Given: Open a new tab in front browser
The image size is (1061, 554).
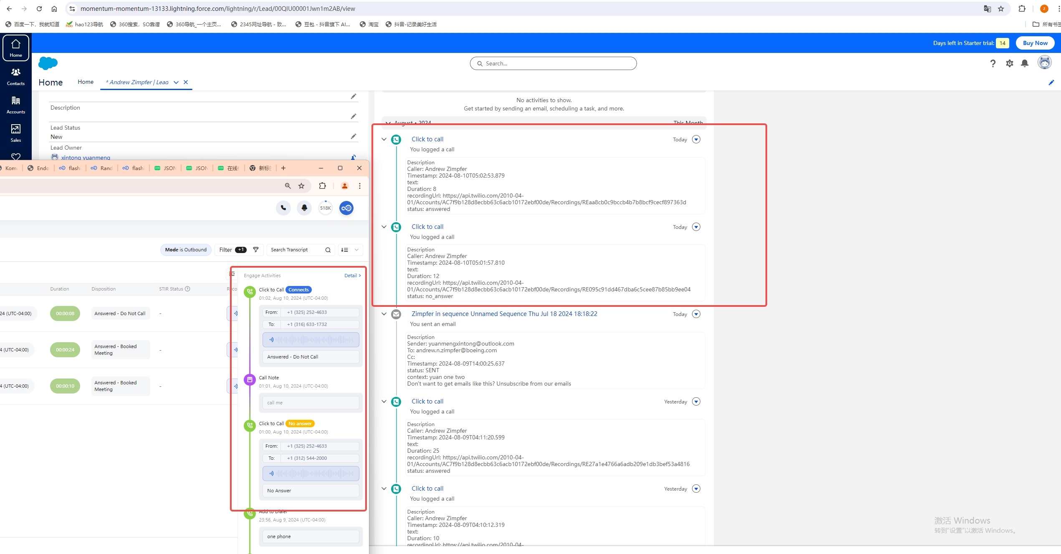Looking at the screenshot, I should click(283, 168).
